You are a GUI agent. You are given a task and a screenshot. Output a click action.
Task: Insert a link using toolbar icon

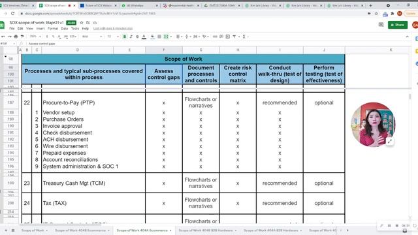215,37
